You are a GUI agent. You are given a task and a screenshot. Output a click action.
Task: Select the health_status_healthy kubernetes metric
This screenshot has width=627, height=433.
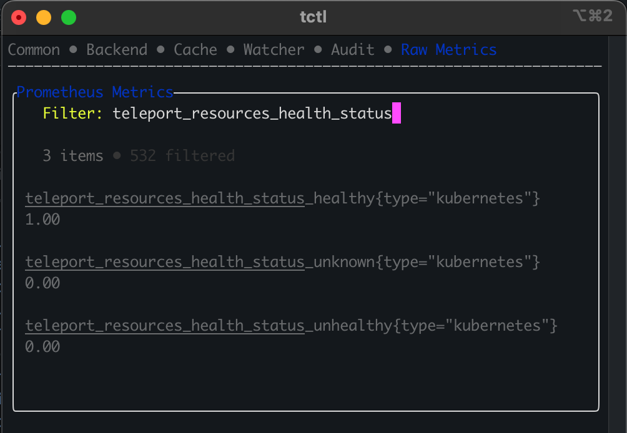[x=282, y=199]
